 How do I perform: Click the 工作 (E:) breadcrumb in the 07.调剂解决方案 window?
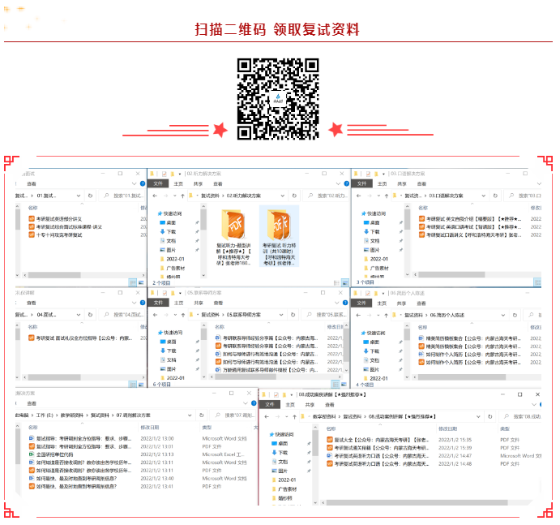(x=45, y=415)
